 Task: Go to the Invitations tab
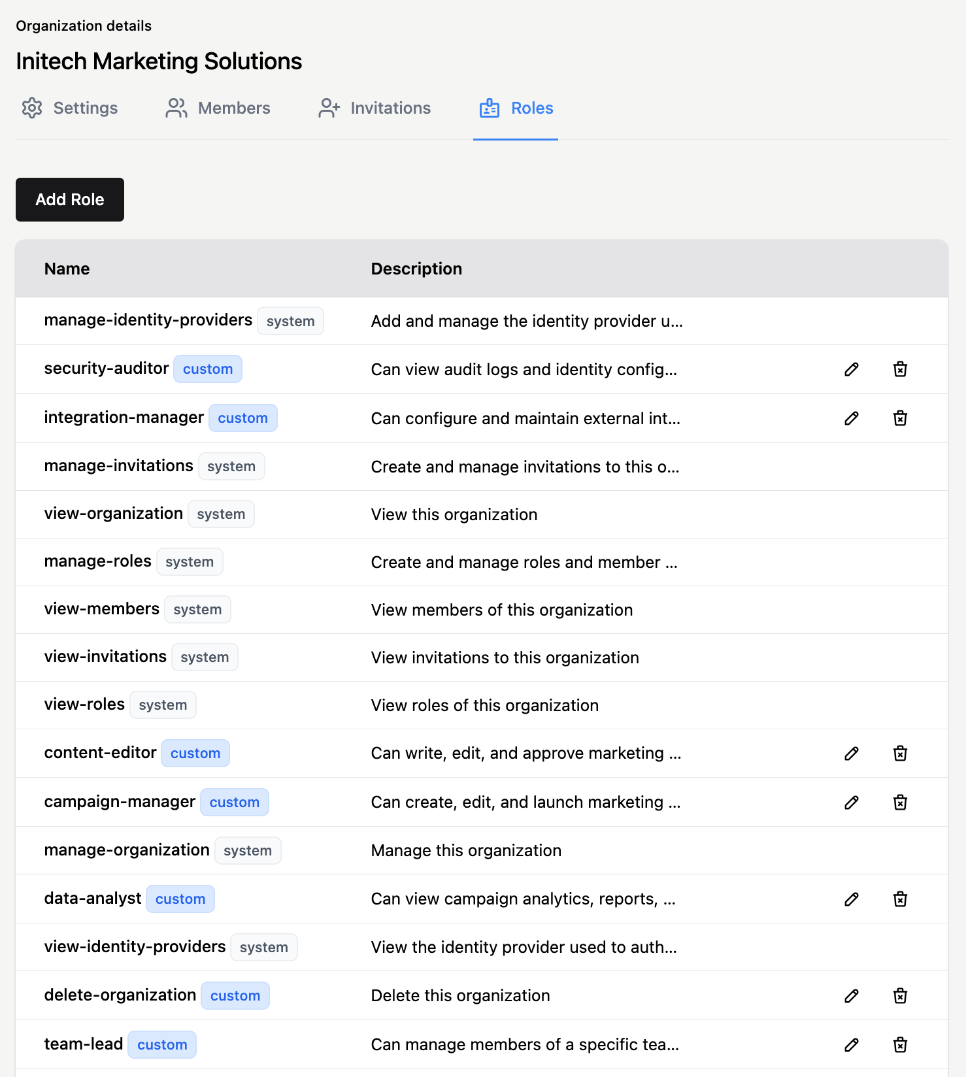click(x=375, y=108)
